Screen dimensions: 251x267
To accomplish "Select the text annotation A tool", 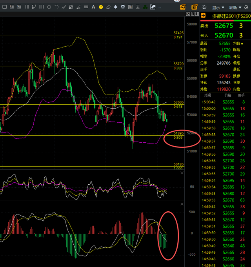I will [93, 7].
